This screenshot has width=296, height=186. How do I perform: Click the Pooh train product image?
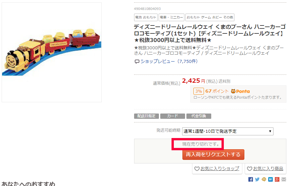[x=52, y=52]
